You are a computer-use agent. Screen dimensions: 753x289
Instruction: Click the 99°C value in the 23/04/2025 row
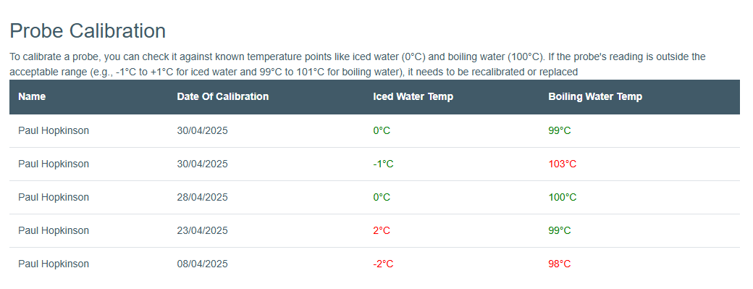(560, 231)
